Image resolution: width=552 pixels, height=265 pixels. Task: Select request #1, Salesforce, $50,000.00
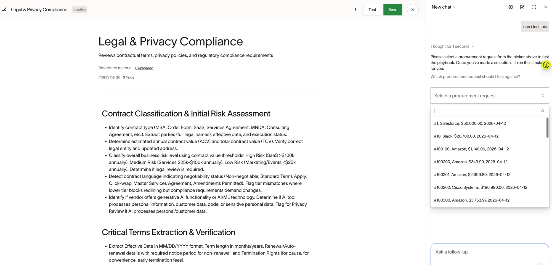(x=488, y=123)
